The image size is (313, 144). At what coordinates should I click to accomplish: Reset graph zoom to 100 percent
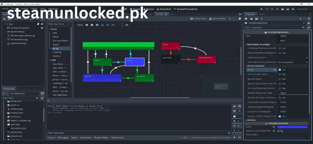pyautogui.click(x=92, y=25)
